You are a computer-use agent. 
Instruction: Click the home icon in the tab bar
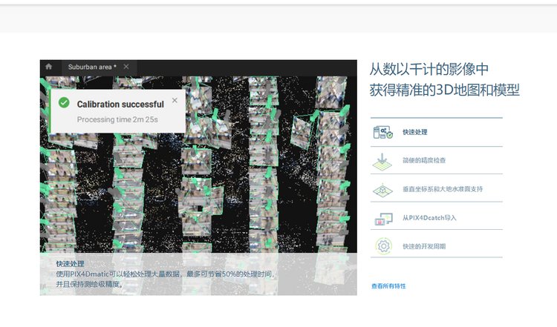tap(48, 67)
